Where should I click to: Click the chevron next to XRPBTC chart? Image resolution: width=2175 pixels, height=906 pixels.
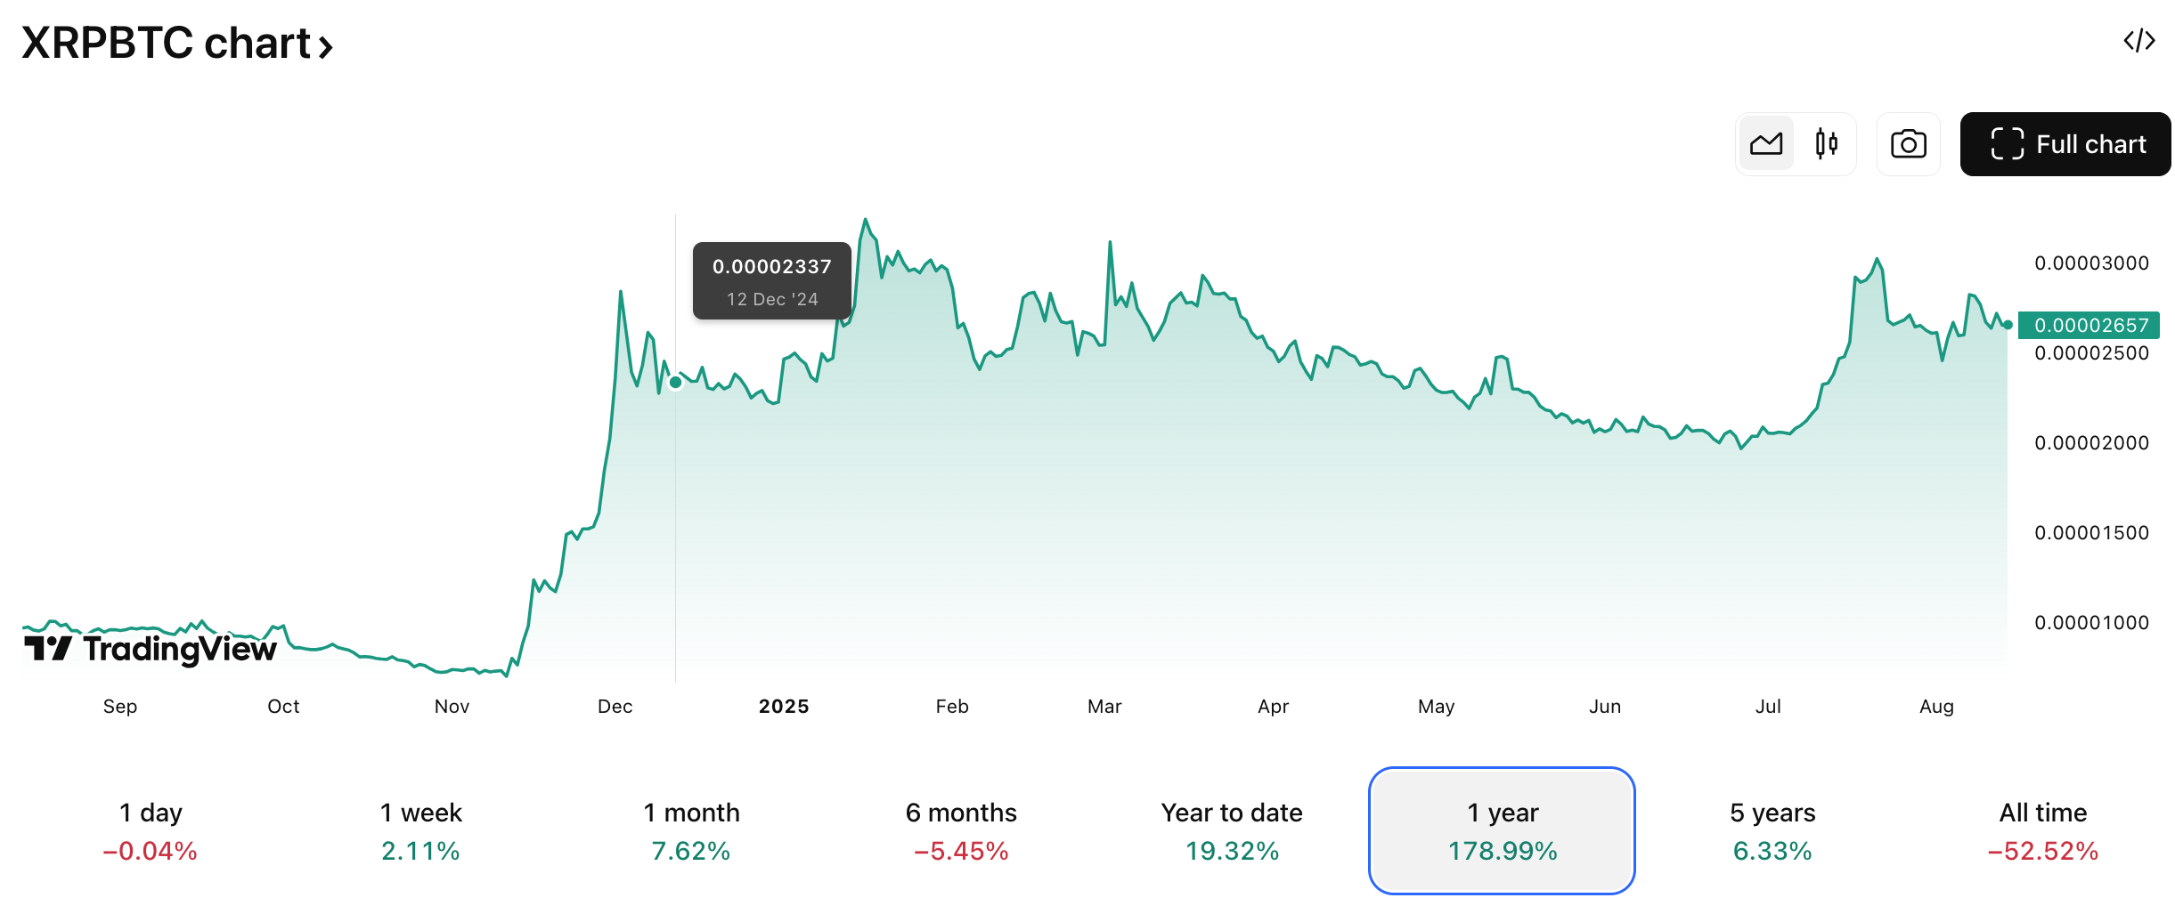326,46
